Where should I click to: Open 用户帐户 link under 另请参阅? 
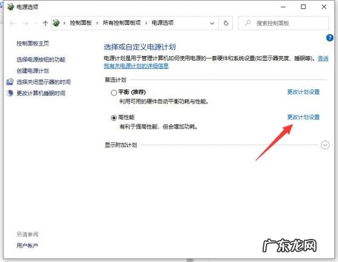(28, 245)
